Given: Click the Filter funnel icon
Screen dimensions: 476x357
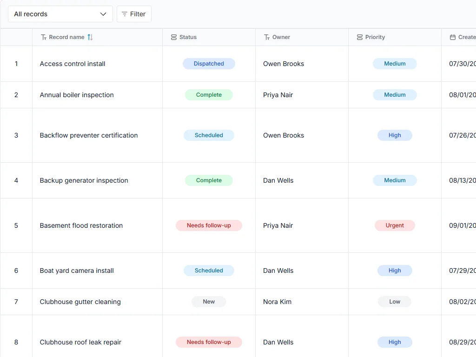Looking at the screenshot, I should [x=125, y=14].
